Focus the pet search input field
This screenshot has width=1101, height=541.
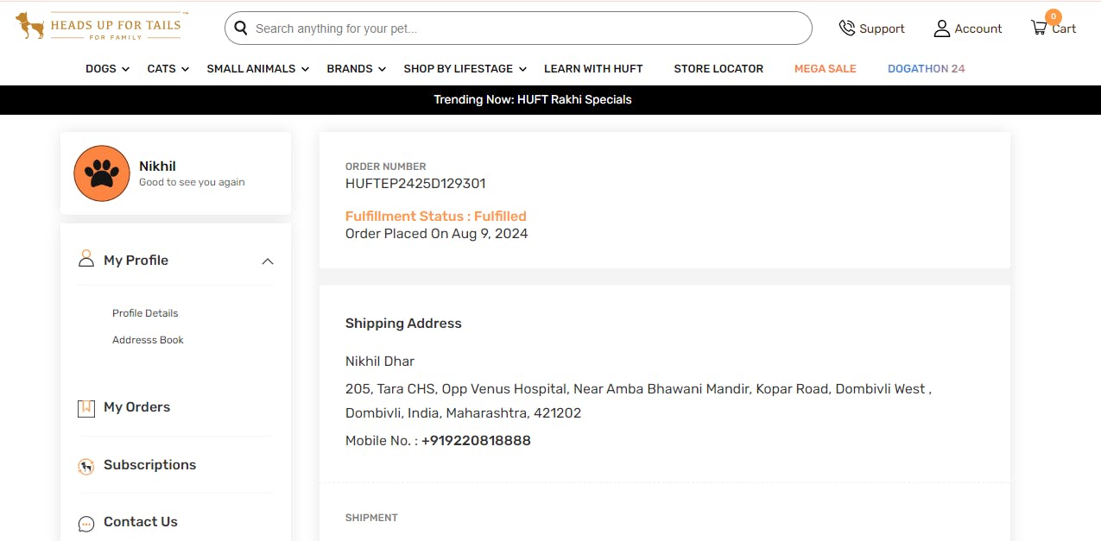click(x=527, y=28)
